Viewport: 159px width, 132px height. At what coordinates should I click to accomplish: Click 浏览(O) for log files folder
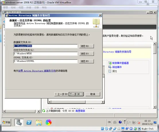tap(86, 54)
